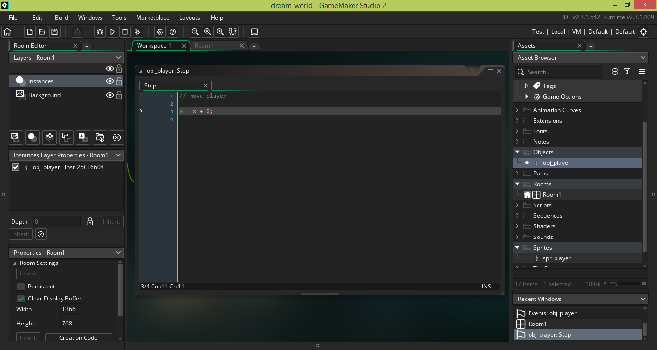Click the Zoom Out magnifier icon
The width and height of the screenshot is (657, 350).
pyautogui.click(x=195, y=32)
